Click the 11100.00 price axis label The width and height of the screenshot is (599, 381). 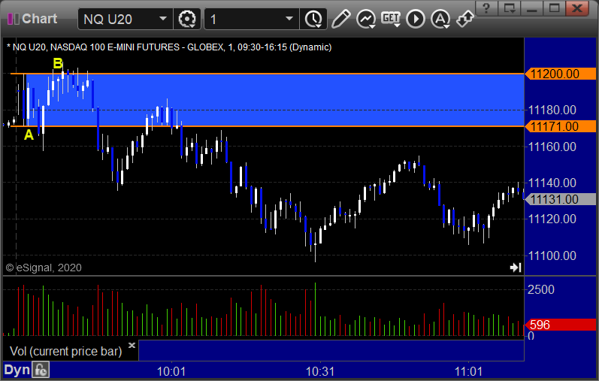[x=552, y=256]
